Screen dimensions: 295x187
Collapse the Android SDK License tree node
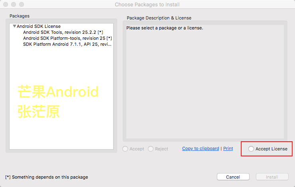click(14, 26)
